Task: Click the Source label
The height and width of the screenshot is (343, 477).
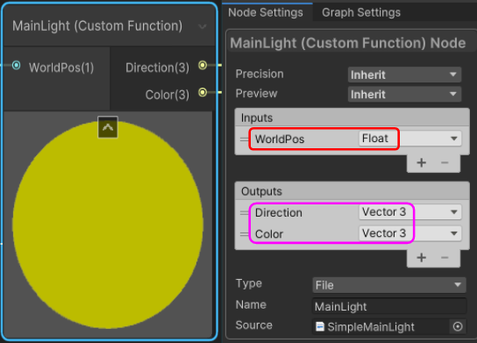Action: pos(253,325)
